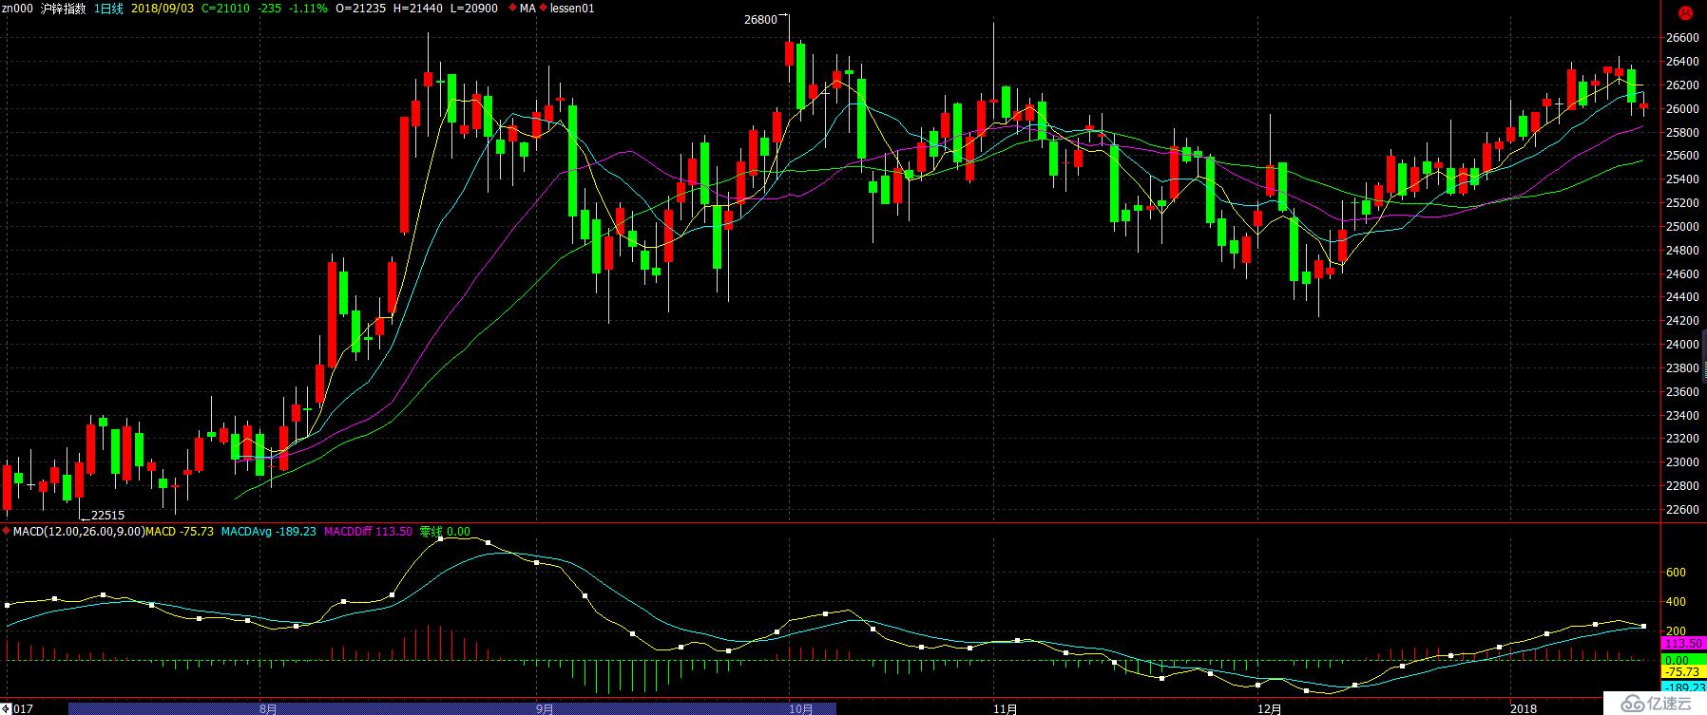Click the yellow -75.73 axis value tag
Viewport: 1707px width, 715px height.
click(x=1683, y=672)
